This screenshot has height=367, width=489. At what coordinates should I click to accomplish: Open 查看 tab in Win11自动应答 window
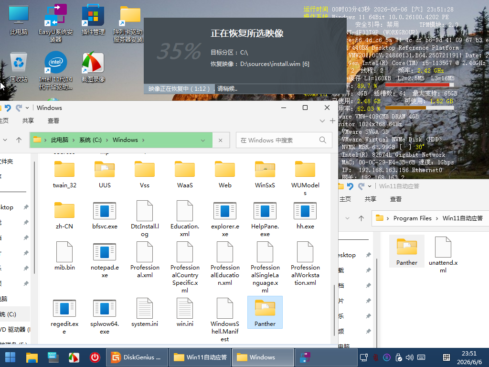click(x=396, y=199)
